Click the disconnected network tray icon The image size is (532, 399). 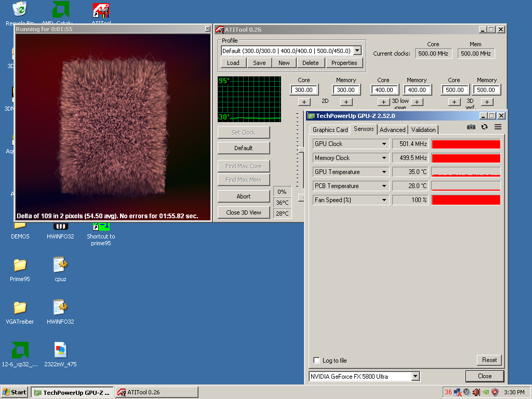[x=458, y=392]
